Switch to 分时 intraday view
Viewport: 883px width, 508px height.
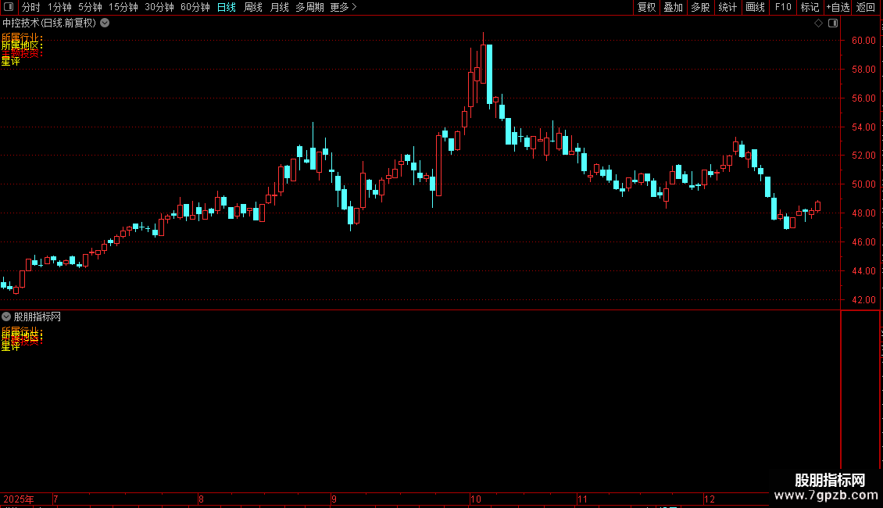click(x=31, y=7)
